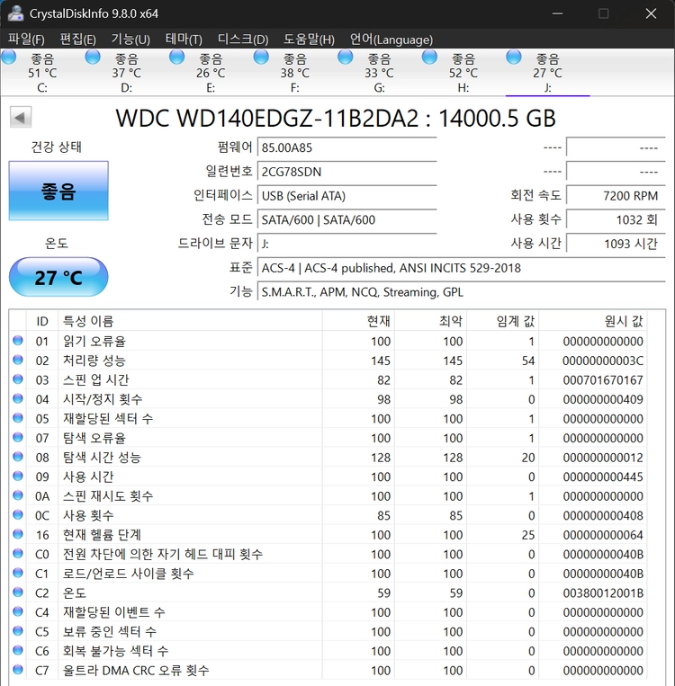Click the power-on hours 1093 시간 field
Viewport: 675px width, 686px height.
pyautogui.click(x=616, y=244)
